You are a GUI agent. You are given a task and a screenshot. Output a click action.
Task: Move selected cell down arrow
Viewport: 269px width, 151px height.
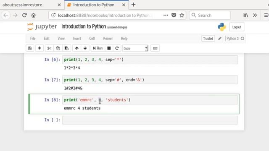85,48
